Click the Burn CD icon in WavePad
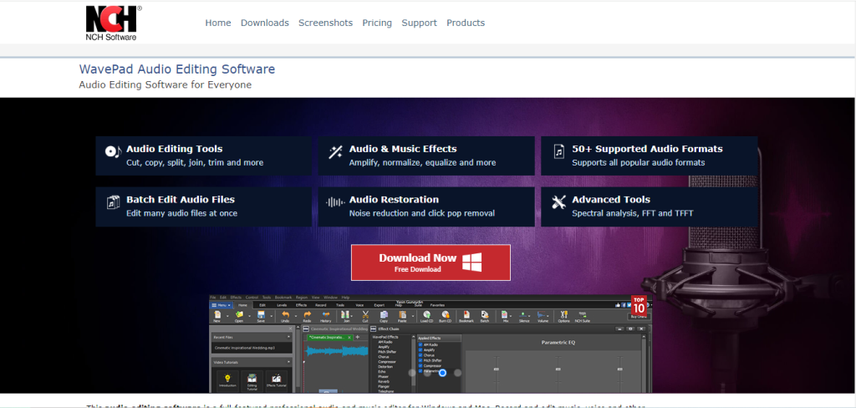 pyautogui.click(x=446, y=314)
